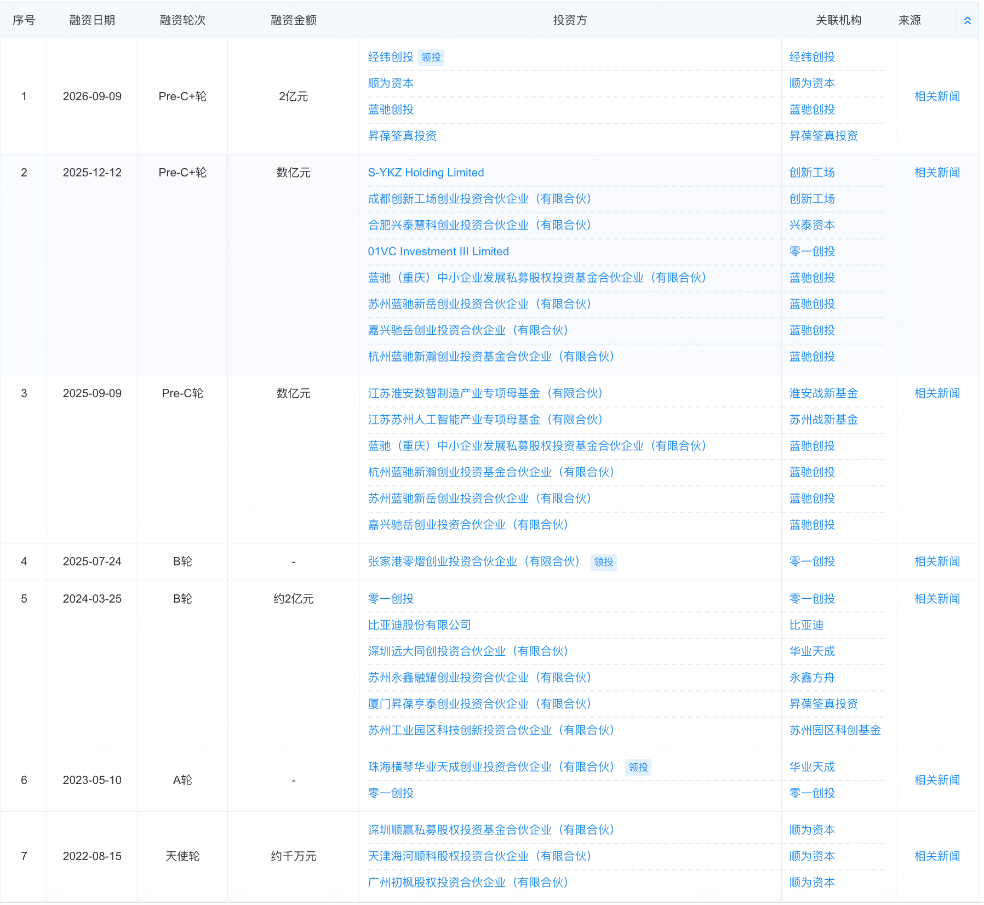984x905 pixels.
Task: Select the round cell 天使轮
Action: click(x=182, y=856)
